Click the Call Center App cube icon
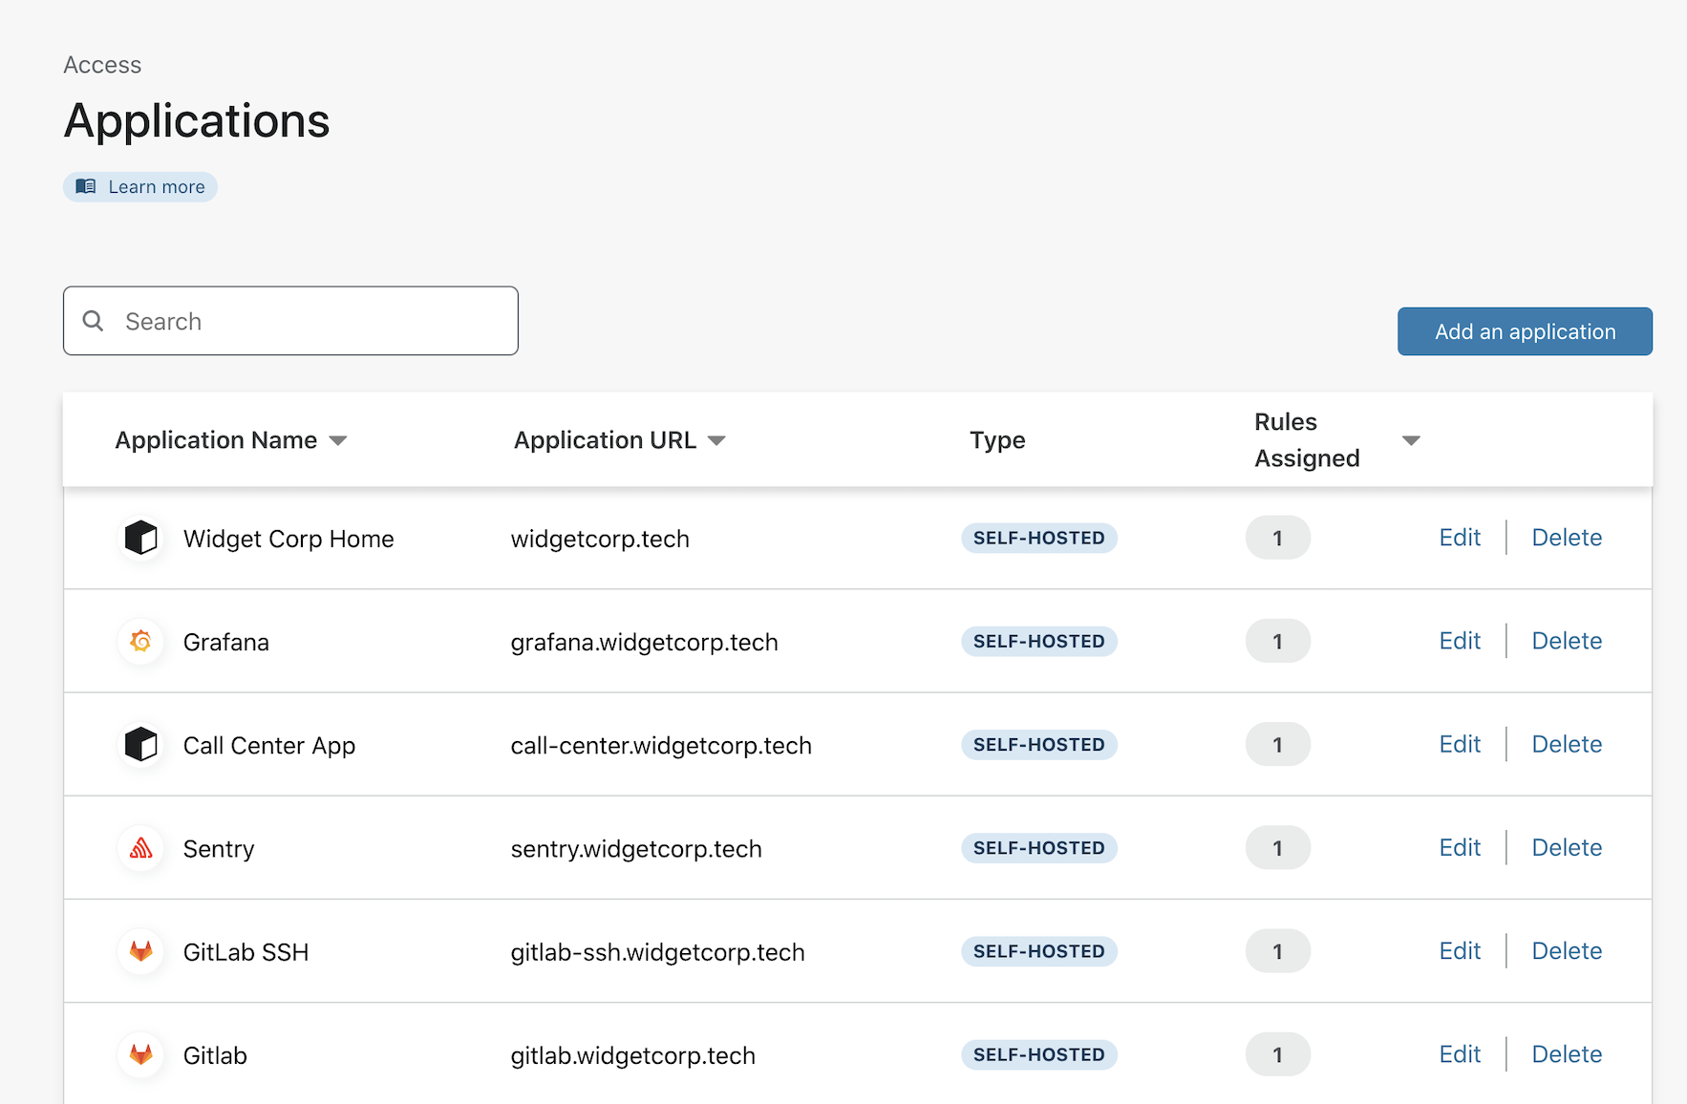The width and height of the screenshot is (1687, 1104). (x=141, y=744)
